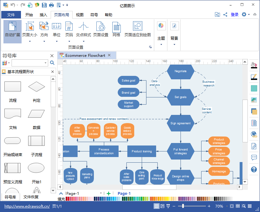Toggle the Grid (网格) display
This screenshot has height=212, width=260.
[x=116, y=29]
